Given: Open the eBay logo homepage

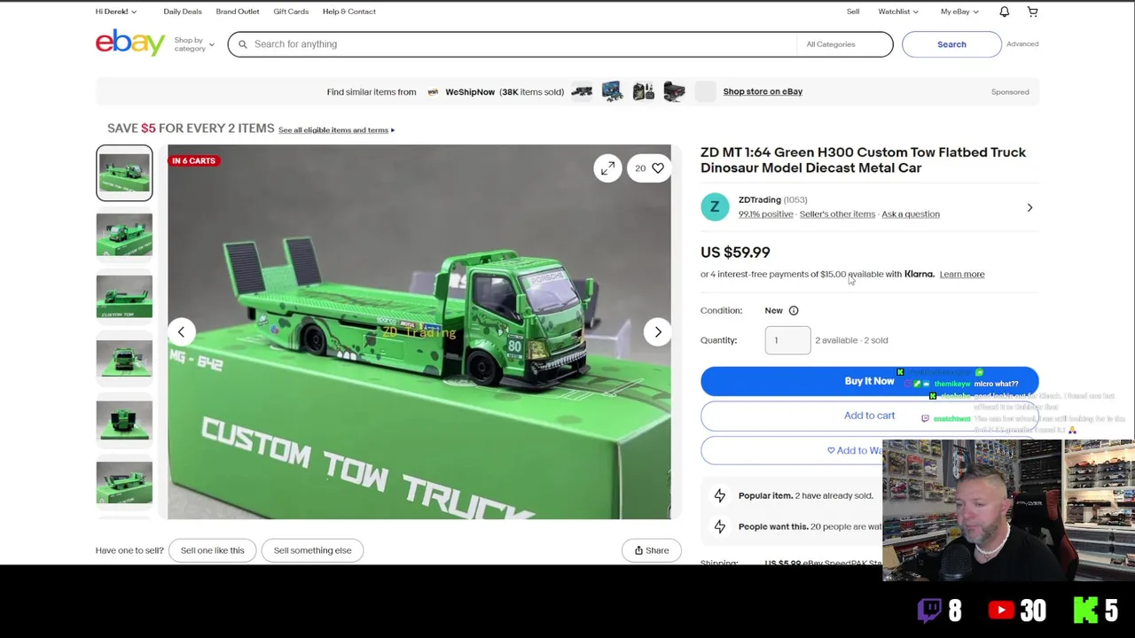Looking at the screenshot, I should pos(130,43).
